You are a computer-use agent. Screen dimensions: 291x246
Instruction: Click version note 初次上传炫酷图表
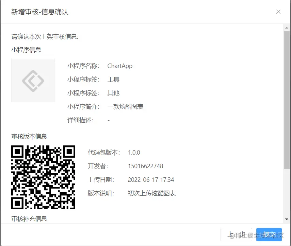coord(151,193)
